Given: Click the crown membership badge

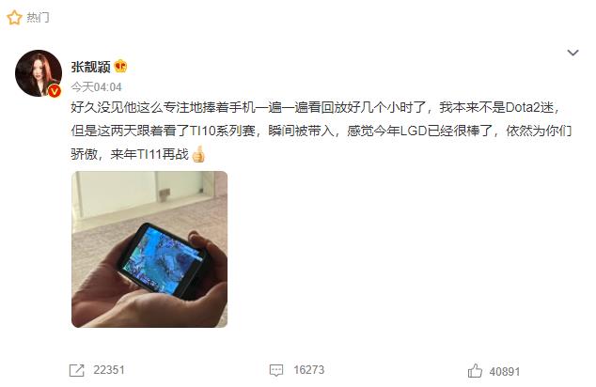Looking at the screenshot, I should (x=120, y=66).
